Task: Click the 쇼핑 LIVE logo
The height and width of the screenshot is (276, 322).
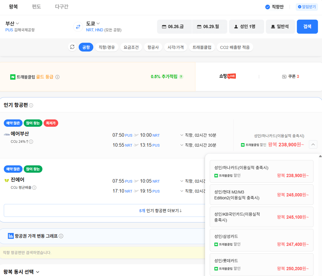Action: click(x=227, y=76)
